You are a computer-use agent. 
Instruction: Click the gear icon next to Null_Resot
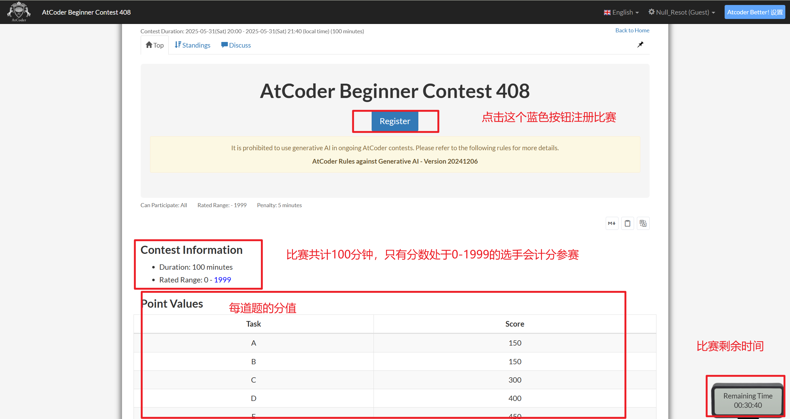click(652, 12)
